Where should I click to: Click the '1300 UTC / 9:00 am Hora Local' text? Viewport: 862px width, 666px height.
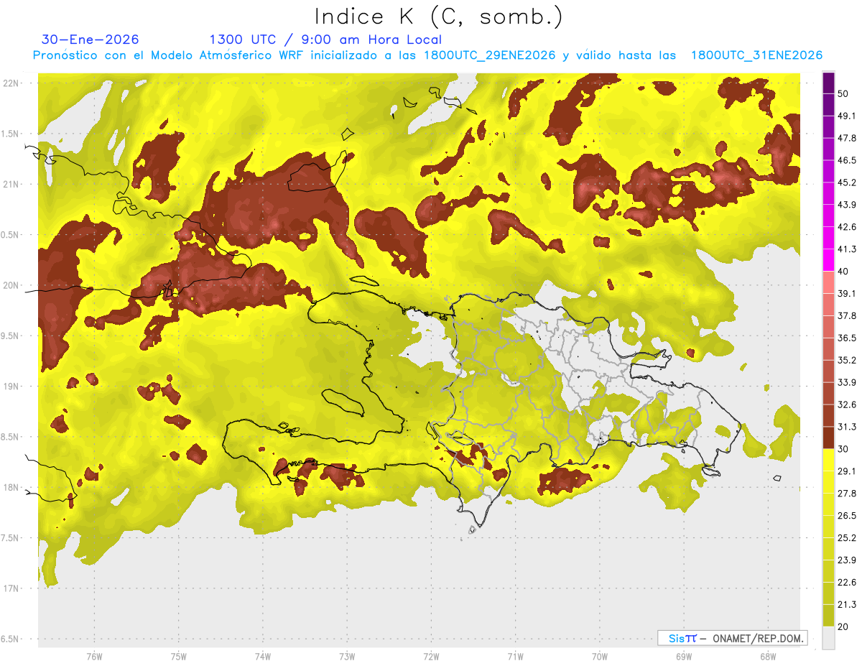click(x=325, y=40)
